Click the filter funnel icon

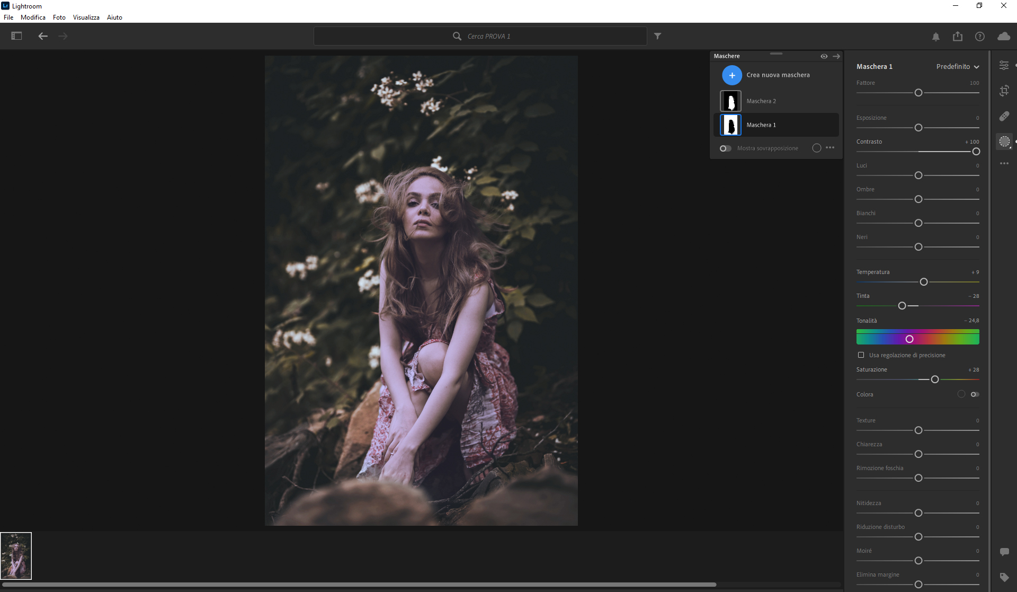coord(657,36)
